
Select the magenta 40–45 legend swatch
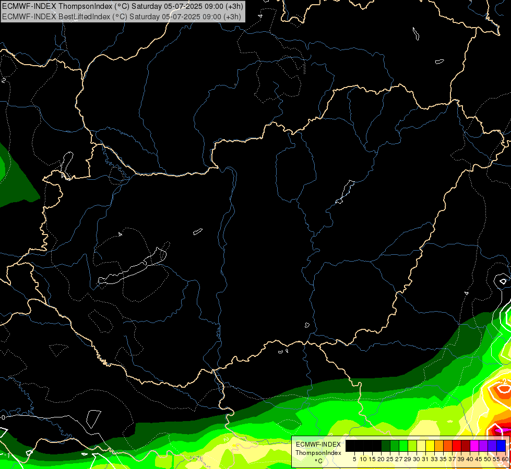click(474, 446)
